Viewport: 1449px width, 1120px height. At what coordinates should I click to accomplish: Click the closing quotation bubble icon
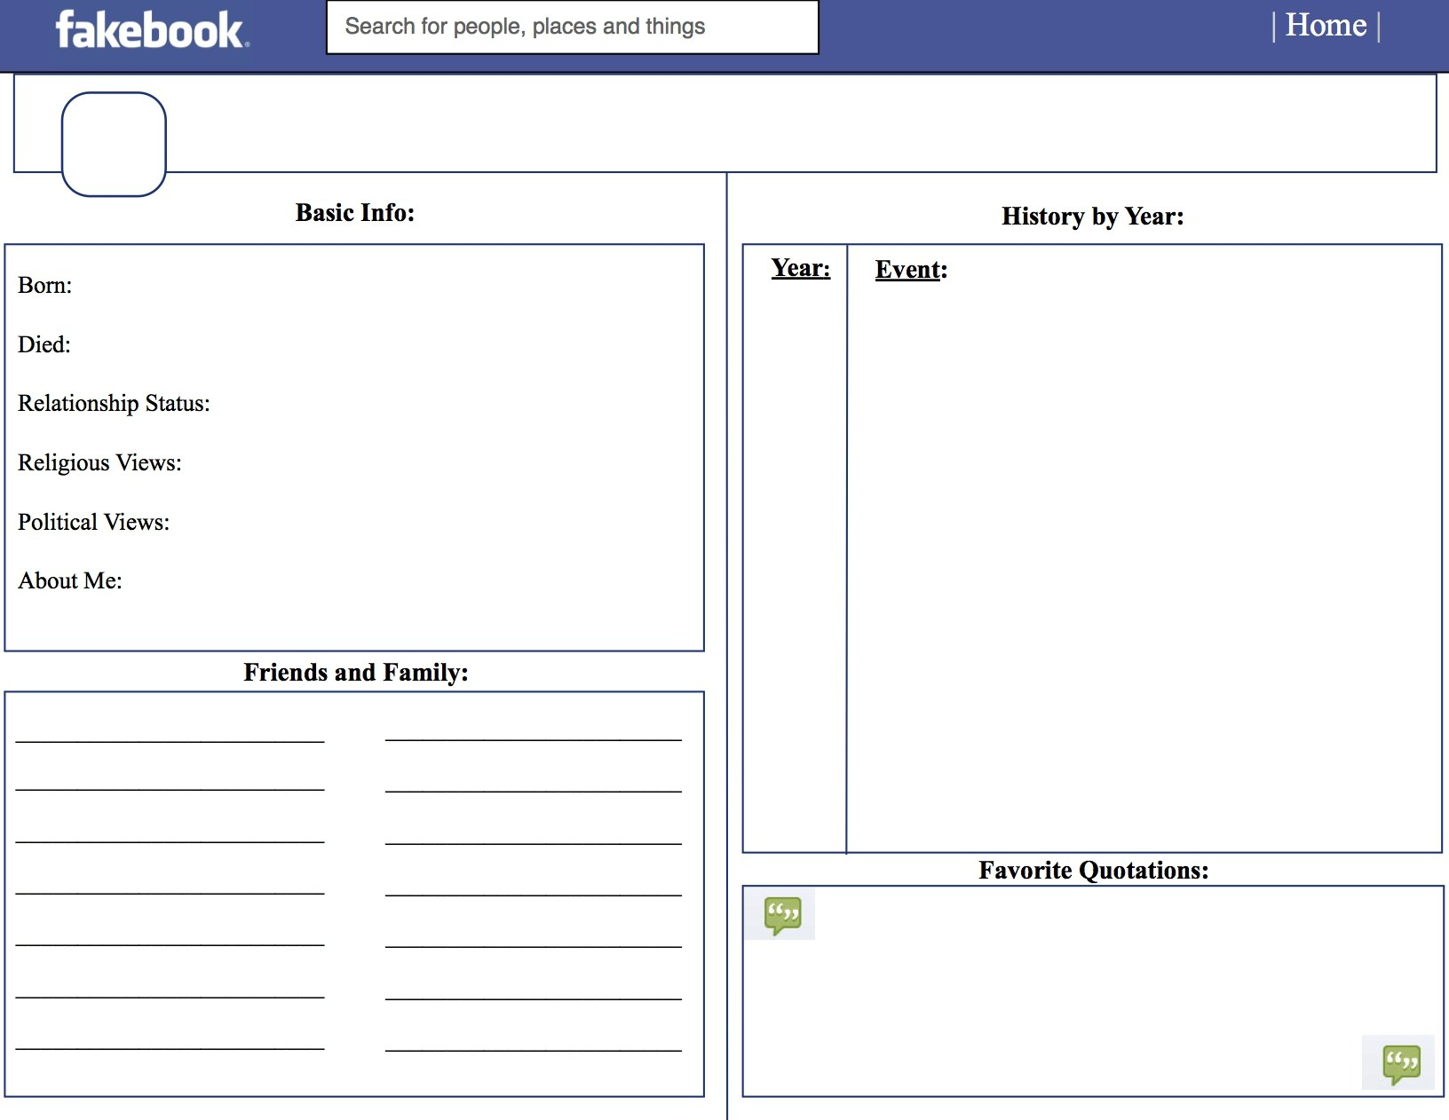coord(1401,1063)
